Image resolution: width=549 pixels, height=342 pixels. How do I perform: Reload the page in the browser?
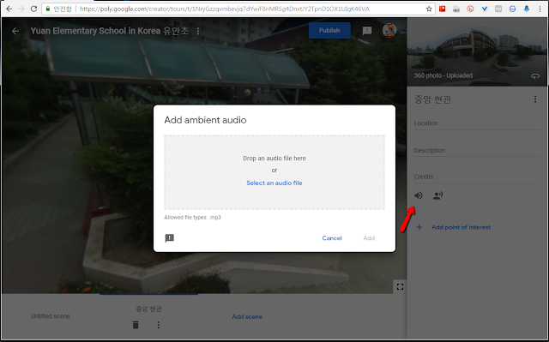point(33,9)
